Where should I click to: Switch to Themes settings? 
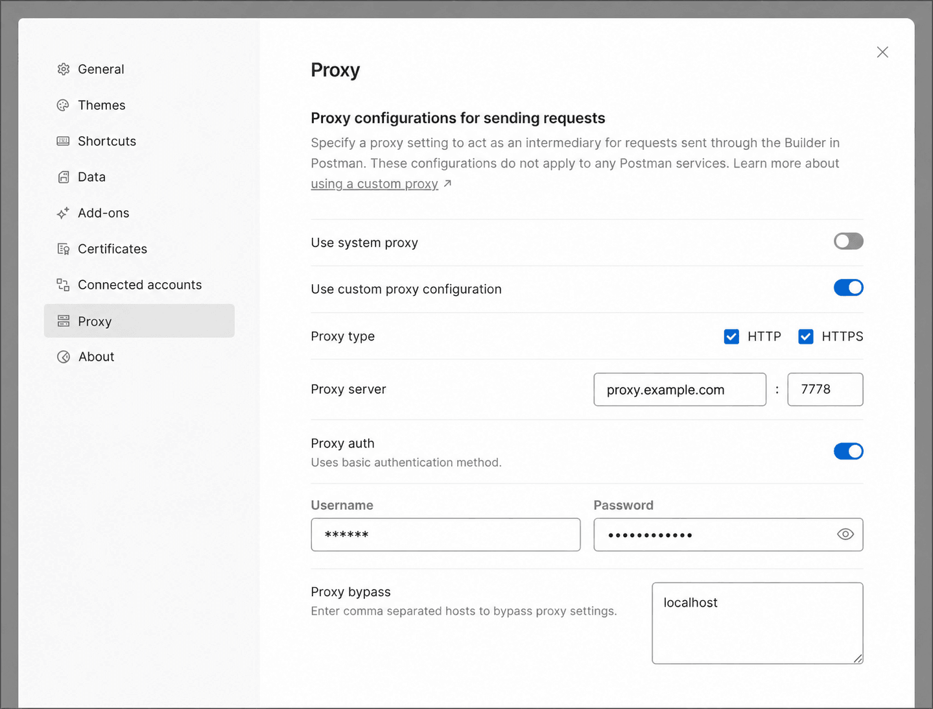coord(102,105)
